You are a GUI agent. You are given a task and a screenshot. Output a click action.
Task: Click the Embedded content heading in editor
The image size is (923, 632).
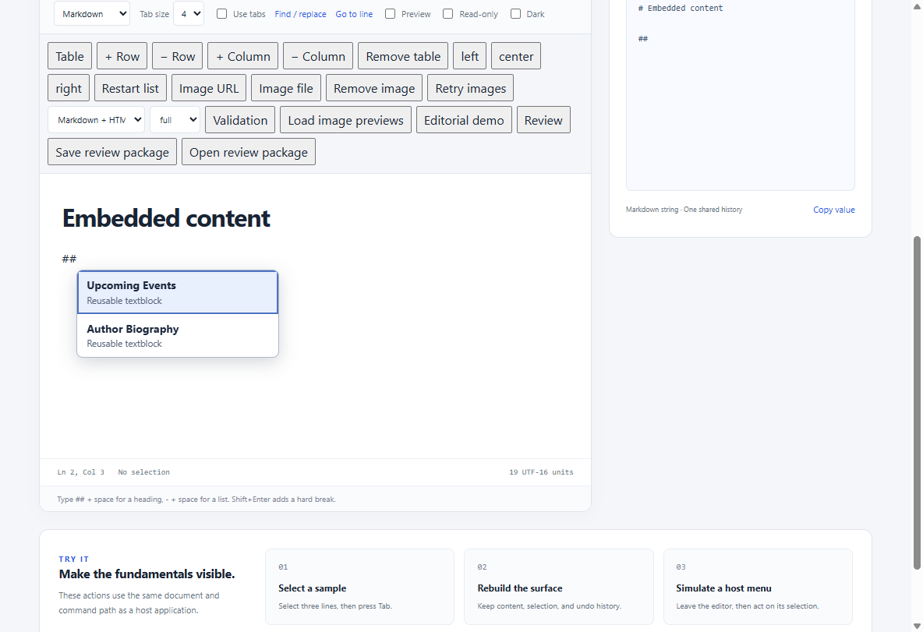pos(166,218)
